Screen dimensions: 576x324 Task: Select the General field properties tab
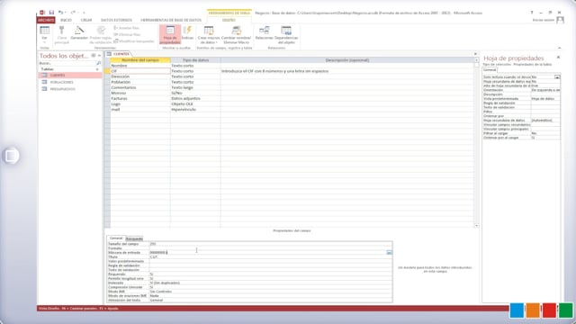116,238
